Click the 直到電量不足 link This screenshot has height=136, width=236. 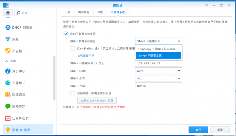point(86,56)
